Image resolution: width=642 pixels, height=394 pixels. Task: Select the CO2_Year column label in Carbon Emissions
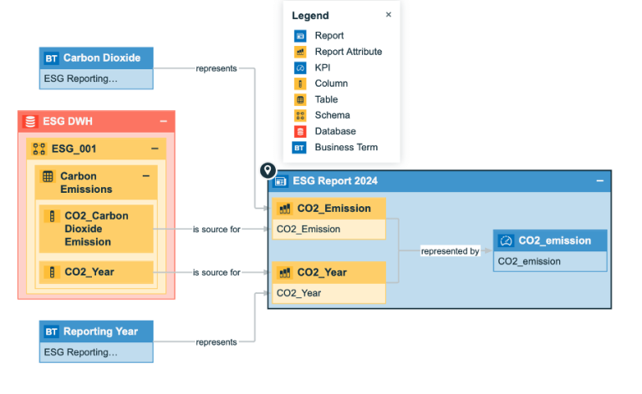click(x=89, y=272)
